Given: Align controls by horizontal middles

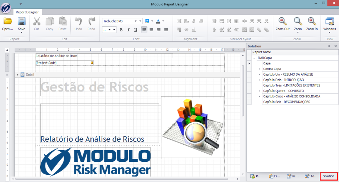Looking at the screenshot, I should pos(186,30).
